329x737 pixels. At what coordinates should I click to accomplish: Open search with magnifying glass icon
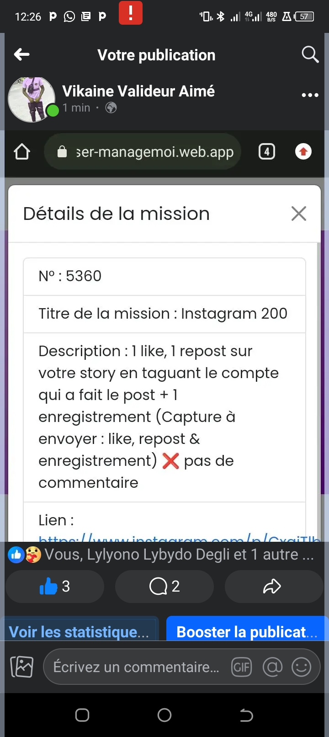(x=310, y=55)
